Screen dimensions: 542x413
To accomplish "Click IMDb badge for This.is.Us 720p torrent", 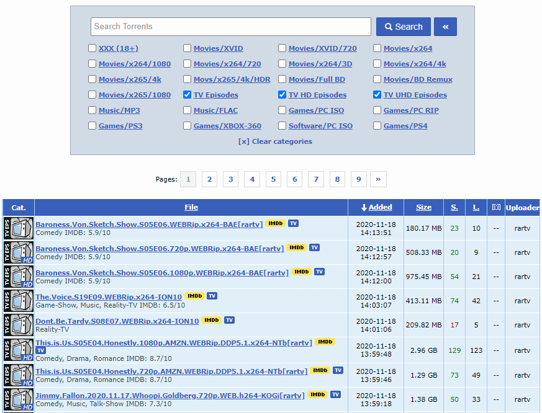I will pyautogui.click(x=320, y=370).
